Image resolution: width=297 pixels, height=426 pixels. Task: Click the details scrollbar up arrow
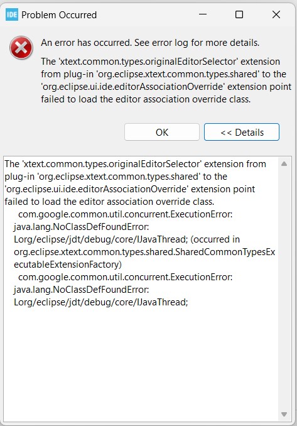pos(284,164)
